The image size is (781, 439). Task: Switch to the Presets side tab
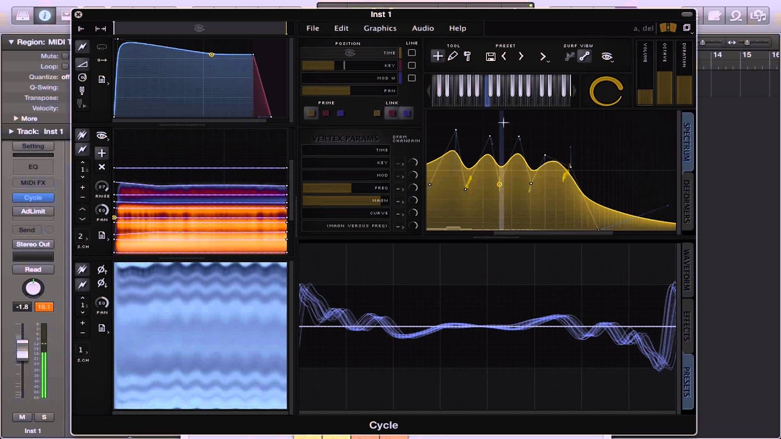click(x=687, y=382)
